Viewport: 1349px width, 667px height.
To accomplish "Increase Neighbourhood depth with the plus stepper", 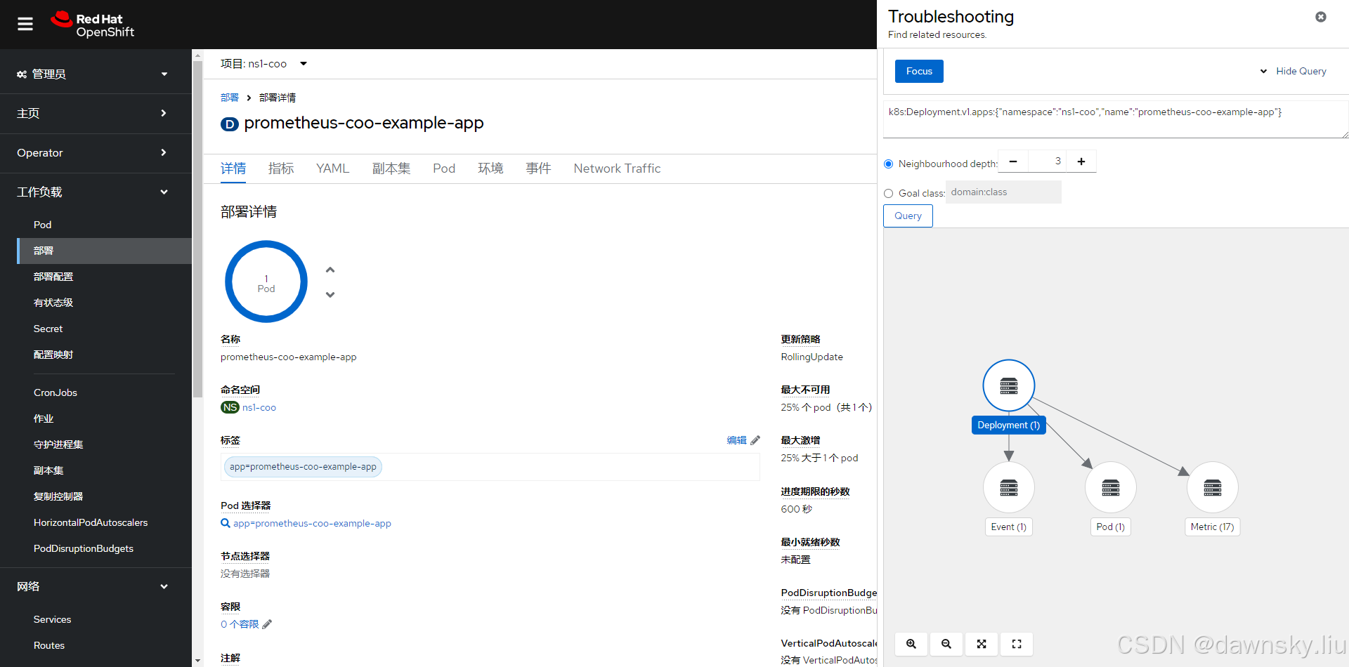I will click(1081, 161).
